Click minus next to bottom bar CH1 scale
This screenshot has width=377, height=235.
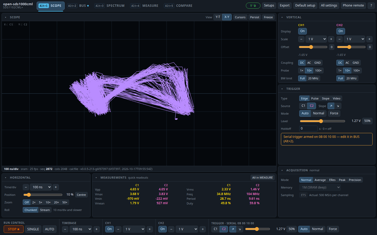(118, 229)
